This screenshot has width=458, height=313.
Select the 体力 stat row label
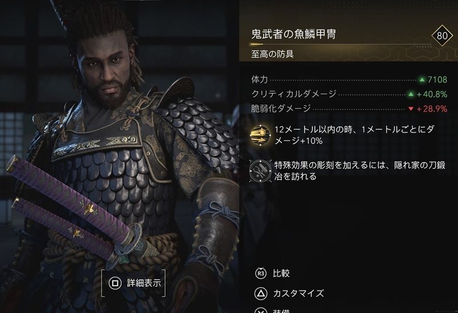point(259,79)
